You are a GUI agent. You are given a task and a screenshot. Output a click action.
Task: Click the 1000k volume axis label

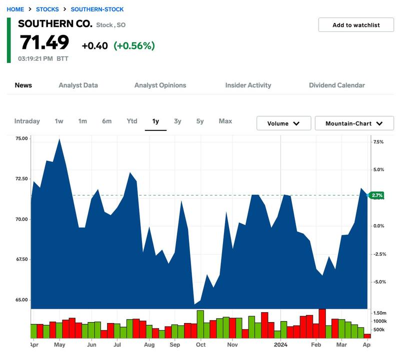point(380,322)
